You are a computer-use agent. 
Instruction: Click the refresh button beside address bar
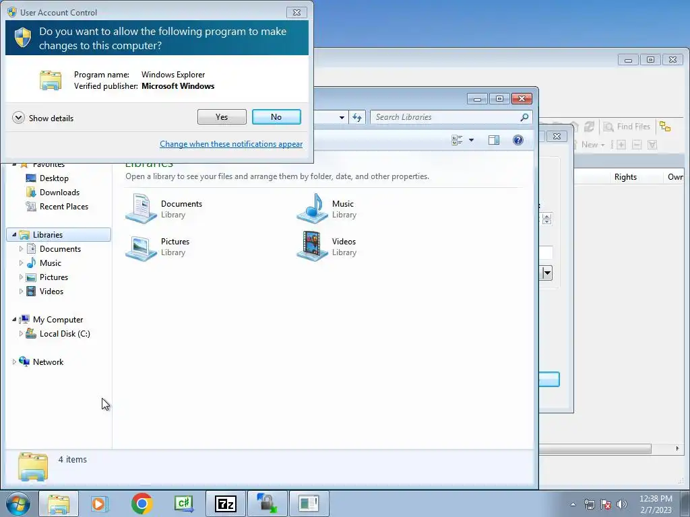pyautogui.click(x=357, y=117)
